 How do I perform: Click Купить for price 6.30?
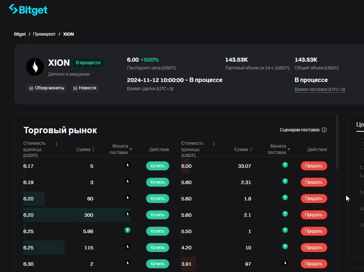[158, 264]
